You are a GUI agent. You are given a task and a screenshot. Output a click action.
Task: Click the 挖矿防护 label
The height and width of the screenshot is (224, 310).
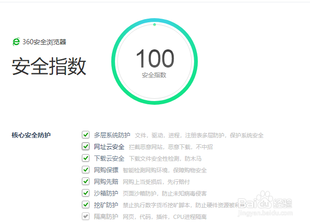[106, 205]
